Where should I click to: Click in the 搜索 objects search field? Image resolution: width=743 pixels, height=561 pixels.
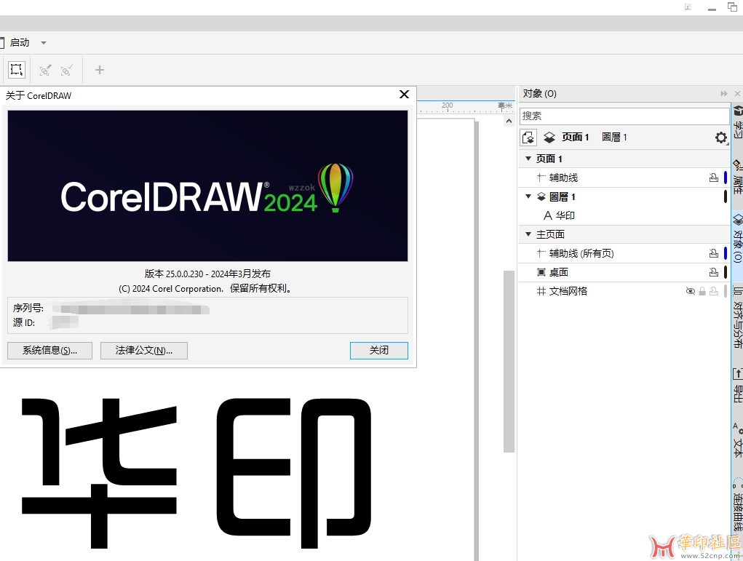click(624, 116)
